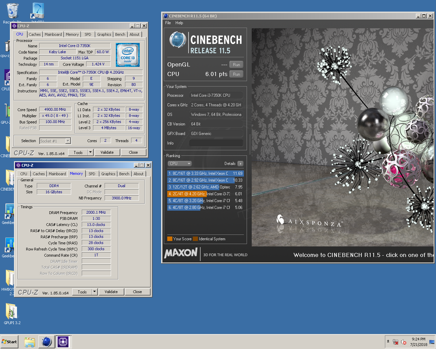The height and width of the screenshot is (349, 436).
Task: Select ranking row 3 AMD Opteron 7.95
Action: click(205, 187)
